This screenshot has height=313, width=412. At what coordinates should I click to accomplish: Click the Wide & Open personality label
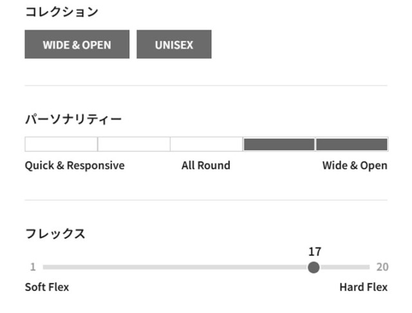point(355,166)
